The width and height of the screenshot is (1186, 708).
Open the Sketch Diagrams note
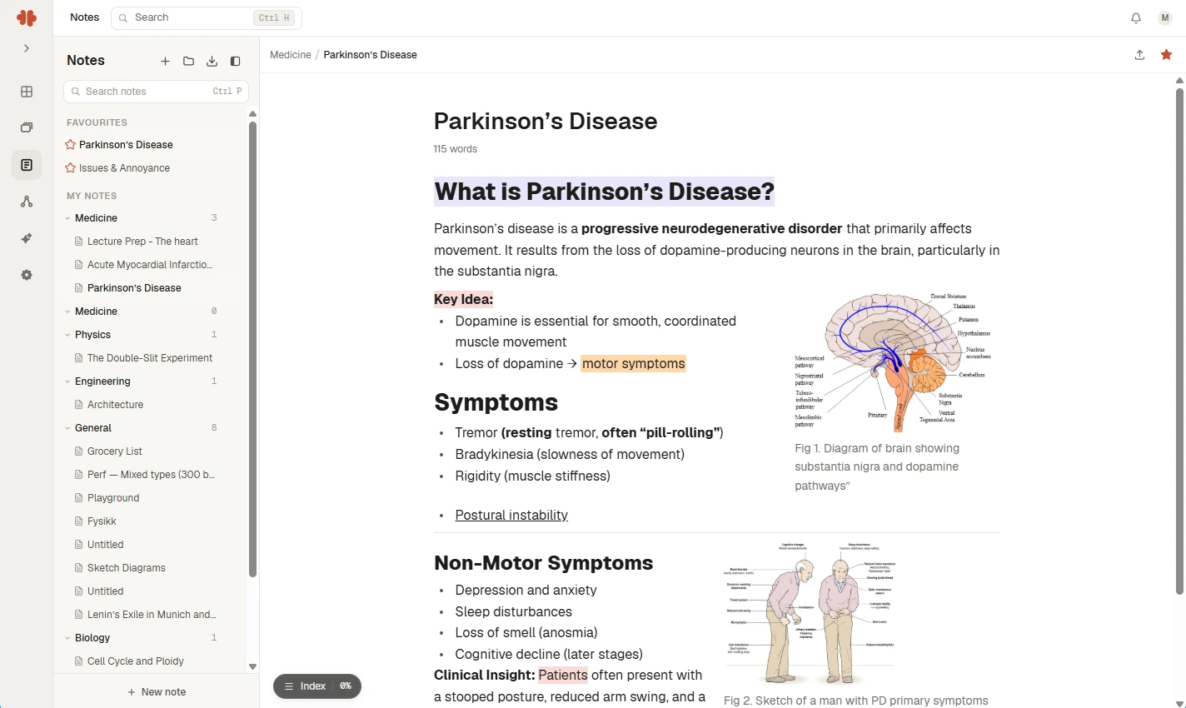127,568
